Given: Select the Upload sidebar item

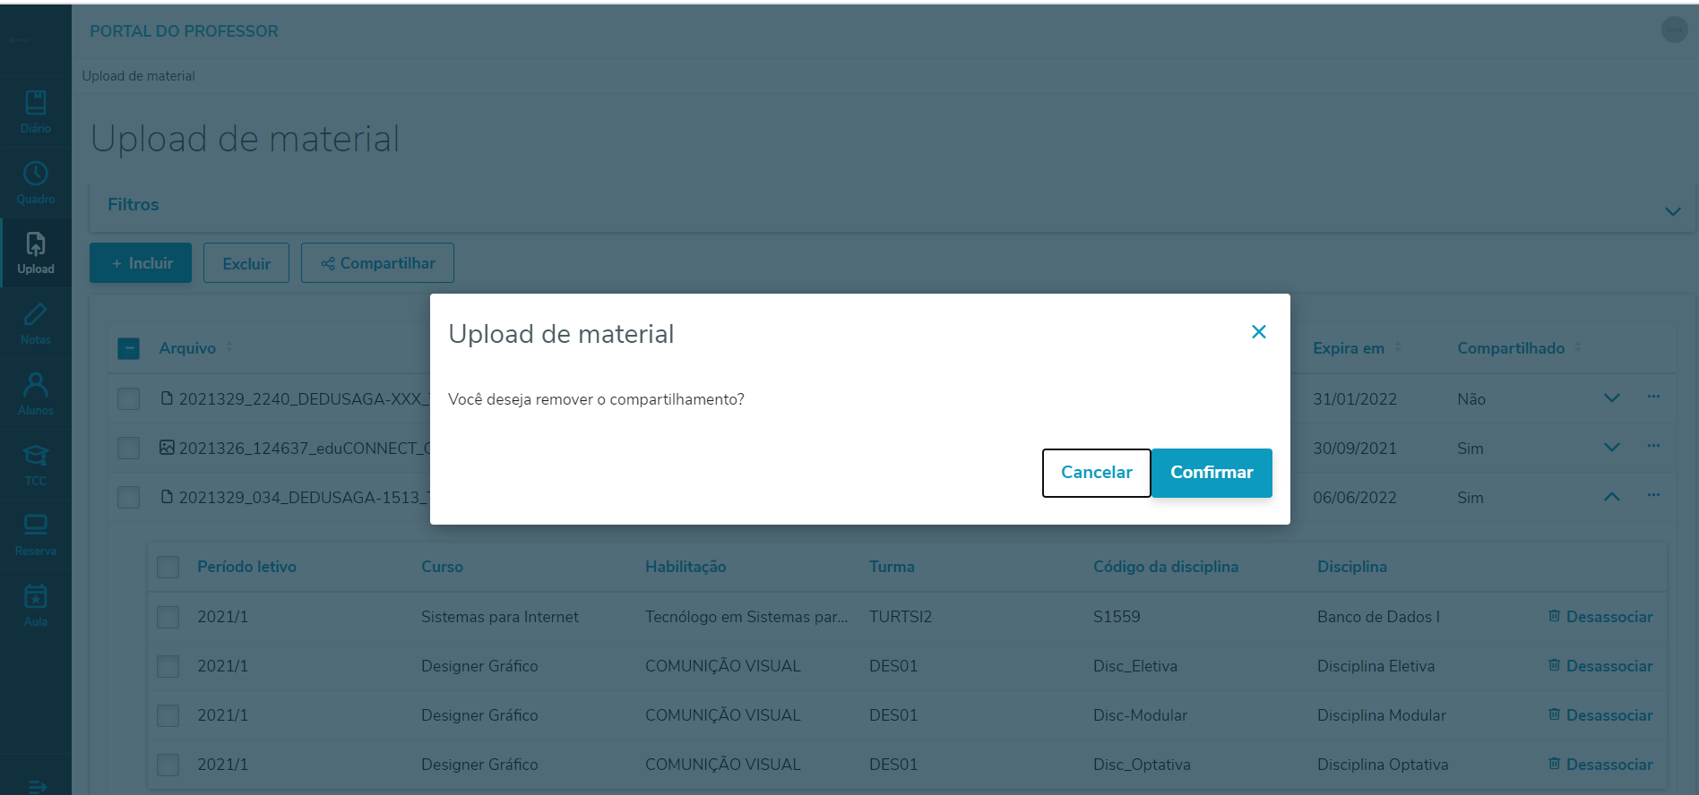Looking at the screenshot, I should (x=36, y=253).
